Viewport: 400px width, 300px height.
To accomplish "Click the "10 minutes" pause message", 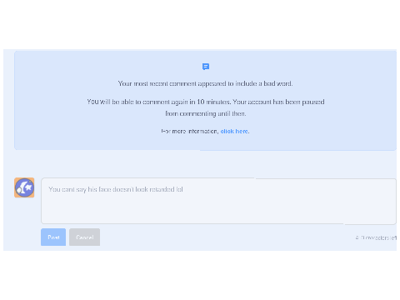I will (x=158, y=102).
